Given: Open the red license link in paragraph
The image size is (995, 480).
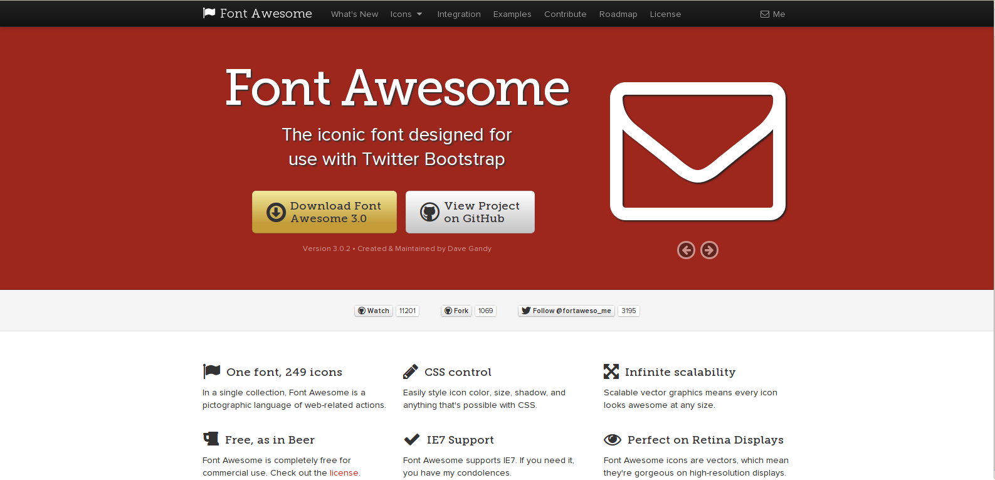Looking at the screenshot, I should coord(344,473).
